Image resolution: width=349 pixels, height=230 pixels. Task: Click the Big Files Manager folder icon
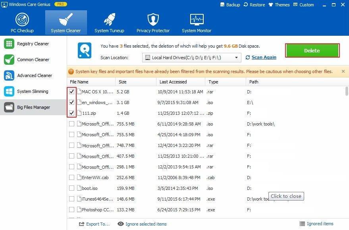pos(9,107)
